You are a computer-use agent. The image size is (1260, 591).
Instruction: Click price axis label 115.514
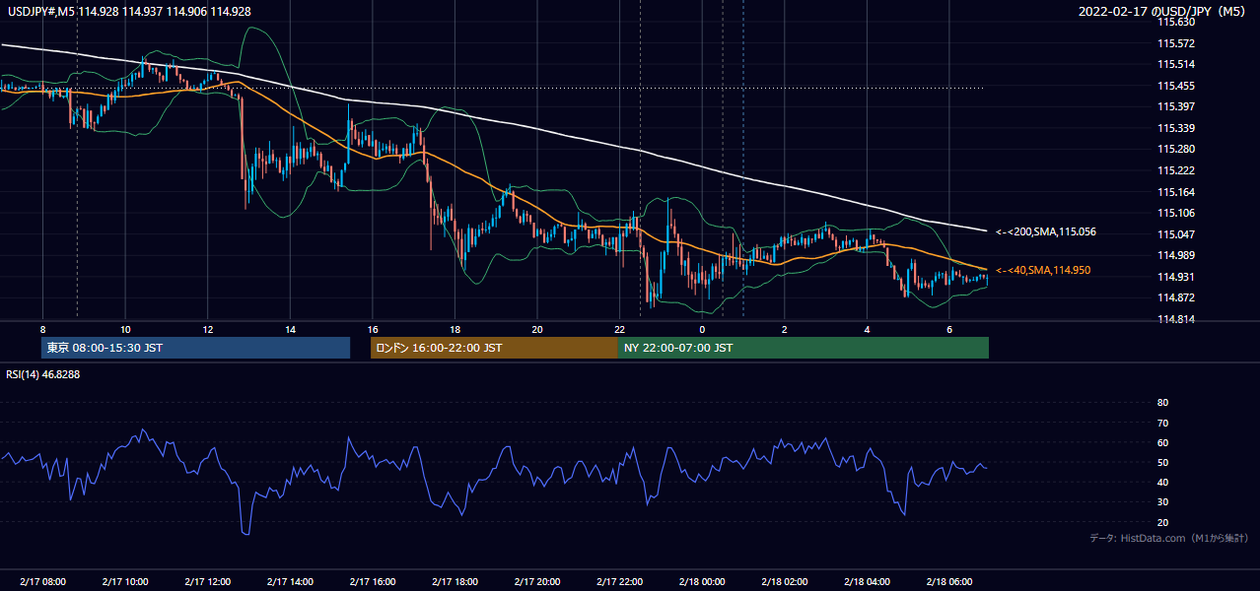point(1176,65)
